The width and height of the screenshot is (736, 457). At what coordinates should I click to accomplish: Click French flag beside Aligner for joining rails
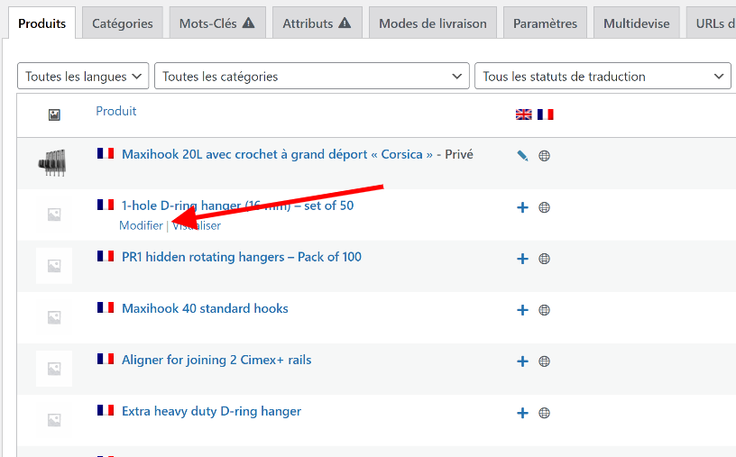pos(106,359)
